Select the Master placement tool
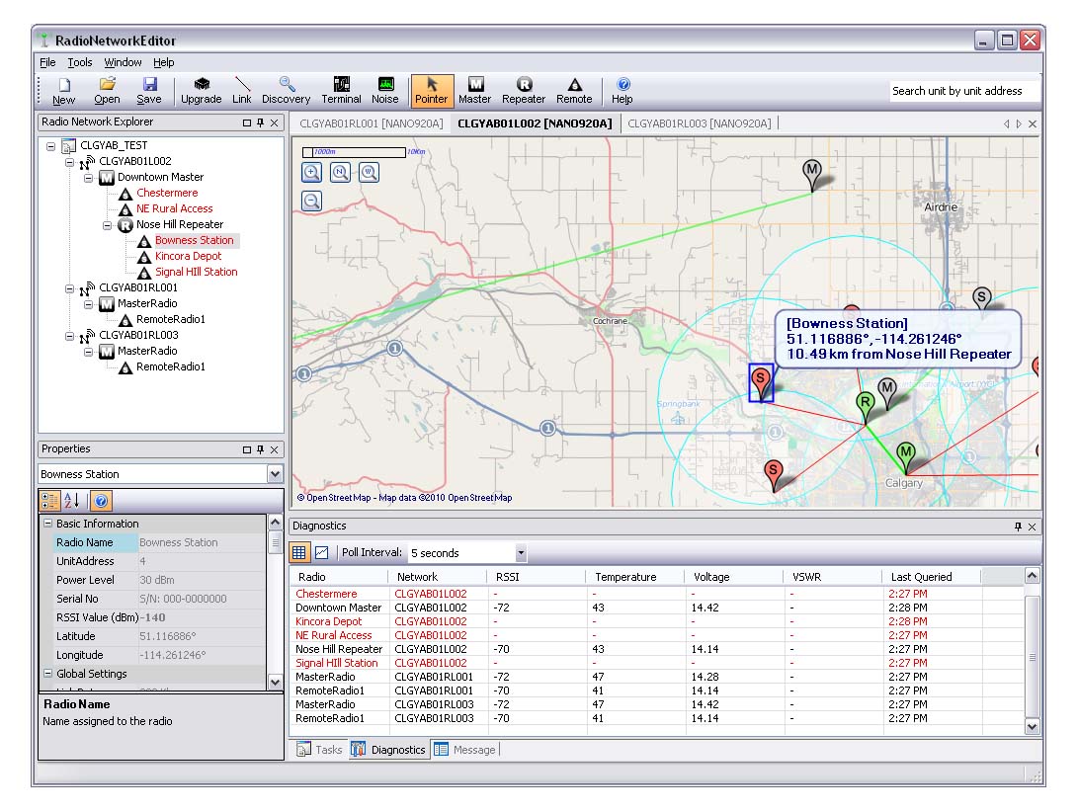 pyautogui.click(x=475, y=92)
